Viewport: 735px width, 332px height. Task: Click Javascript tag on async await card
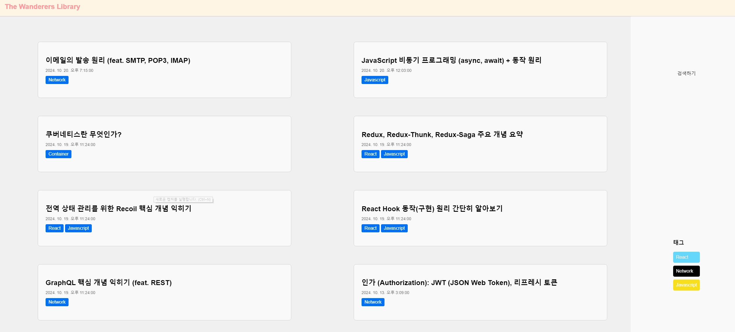pyautogui.click(x=375, y=80)
